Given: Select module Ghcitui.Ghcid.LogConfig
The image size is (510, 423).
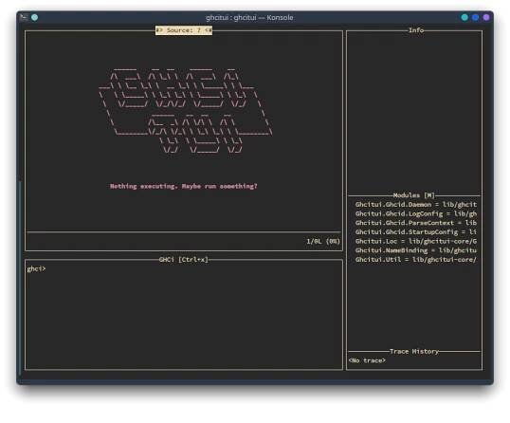Looking at the screenshot, I should [x=415, y=213].
